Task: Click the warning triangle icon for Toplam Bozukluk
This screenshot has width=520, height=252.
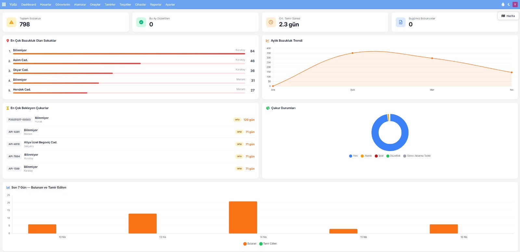Action: pyautogui.click(x=11, y=22)
